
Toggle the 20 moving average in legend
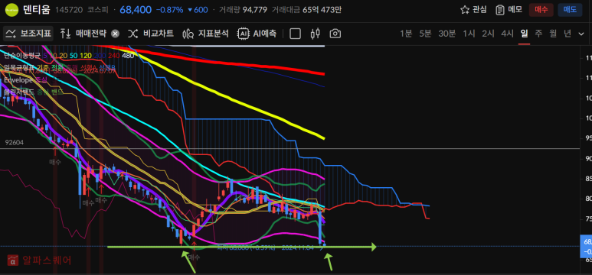[63, 55]
